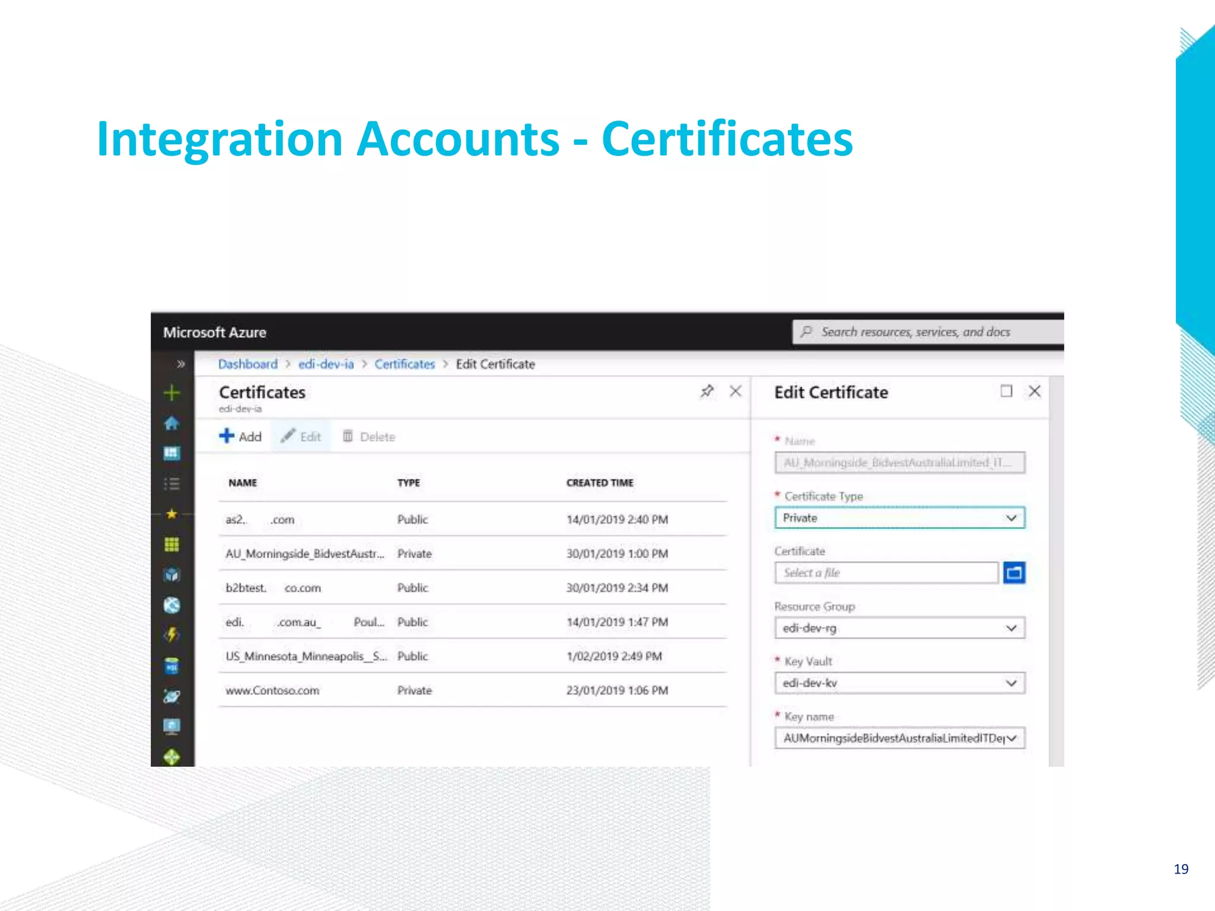Viewport: 1215px width, 911px height.
Task: Pin the Certificates blade to the dashboard
Action: pyautogui.click(x=707, y=391)
